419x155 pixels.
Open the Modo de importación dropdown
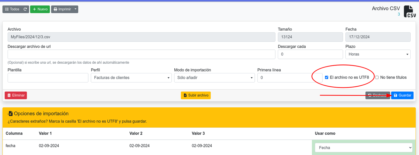(x=214, y=78)
